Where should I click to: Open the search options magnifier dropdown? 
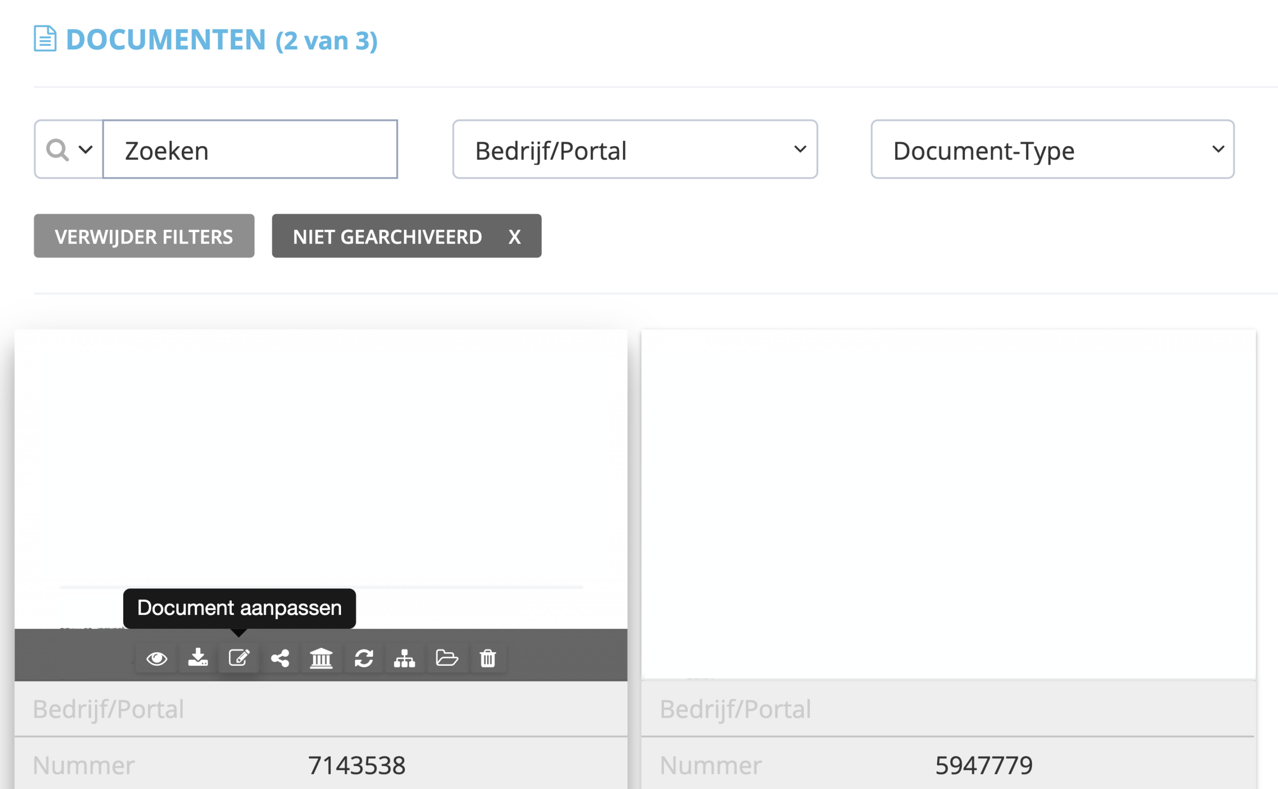click(68, 150)
